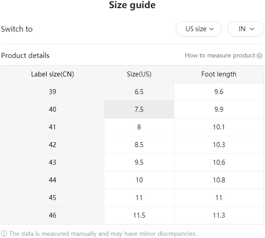Click the Size guide heading
265x238 pixels.
[132, 5]
